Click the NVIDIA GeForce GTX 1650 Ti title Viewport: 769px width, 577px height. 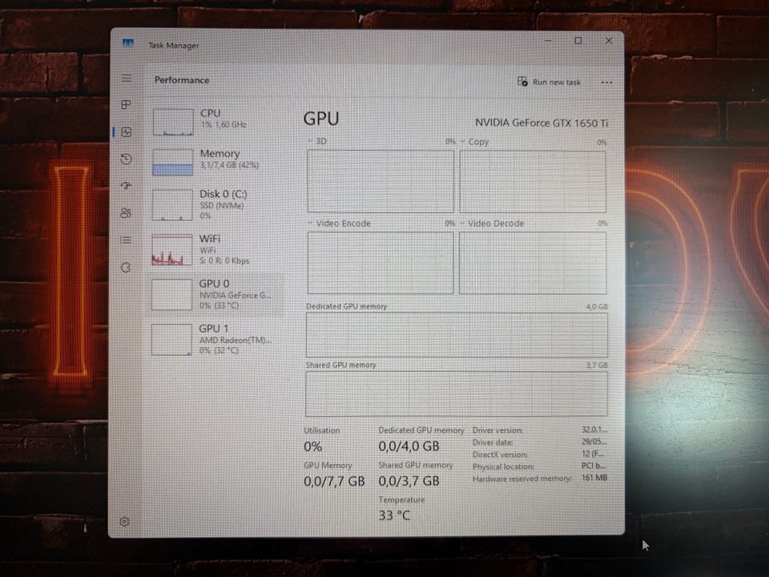point(542,123)
